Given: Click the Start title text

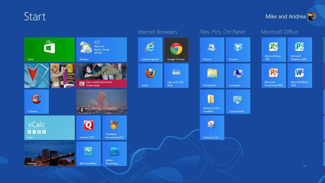Looking at the screenshot, I should (x=35, y=17).
